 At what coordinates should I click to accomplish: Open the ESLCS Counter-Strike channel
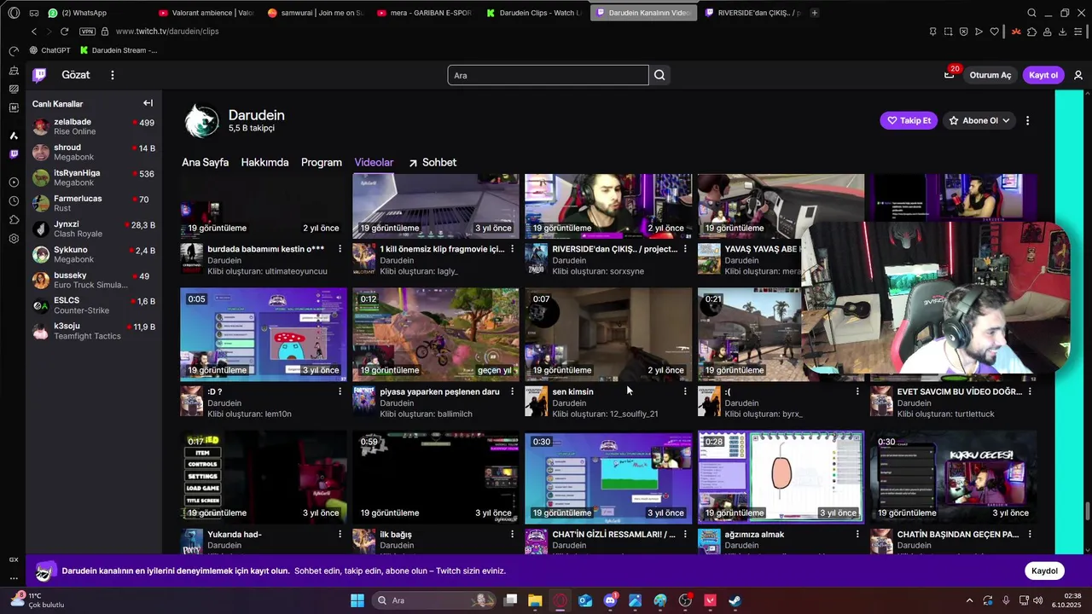coord(94,305)
